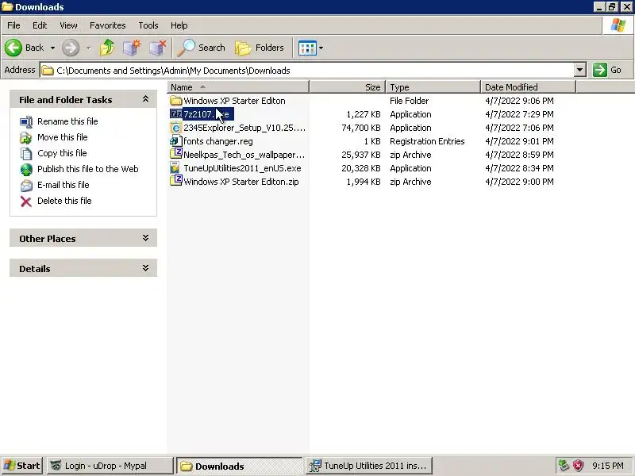Image resolution: width=635 pixels, height=476 pixels.
Task: Click the Registration Entries type cell
Action: pyautogui.click(x=427, y=141)
